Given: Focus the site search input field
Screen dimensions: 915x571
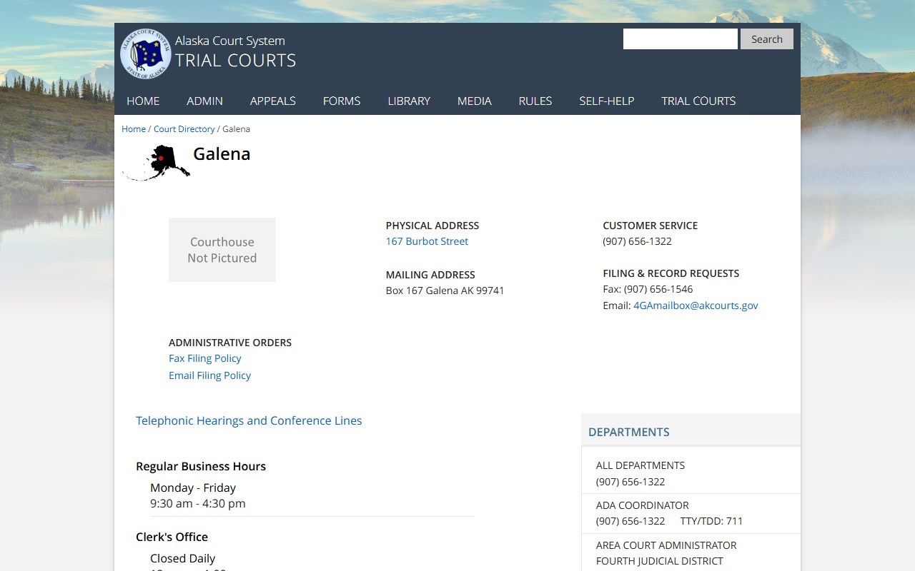Looking at the screenshot, I should click(x=680, y=39).
